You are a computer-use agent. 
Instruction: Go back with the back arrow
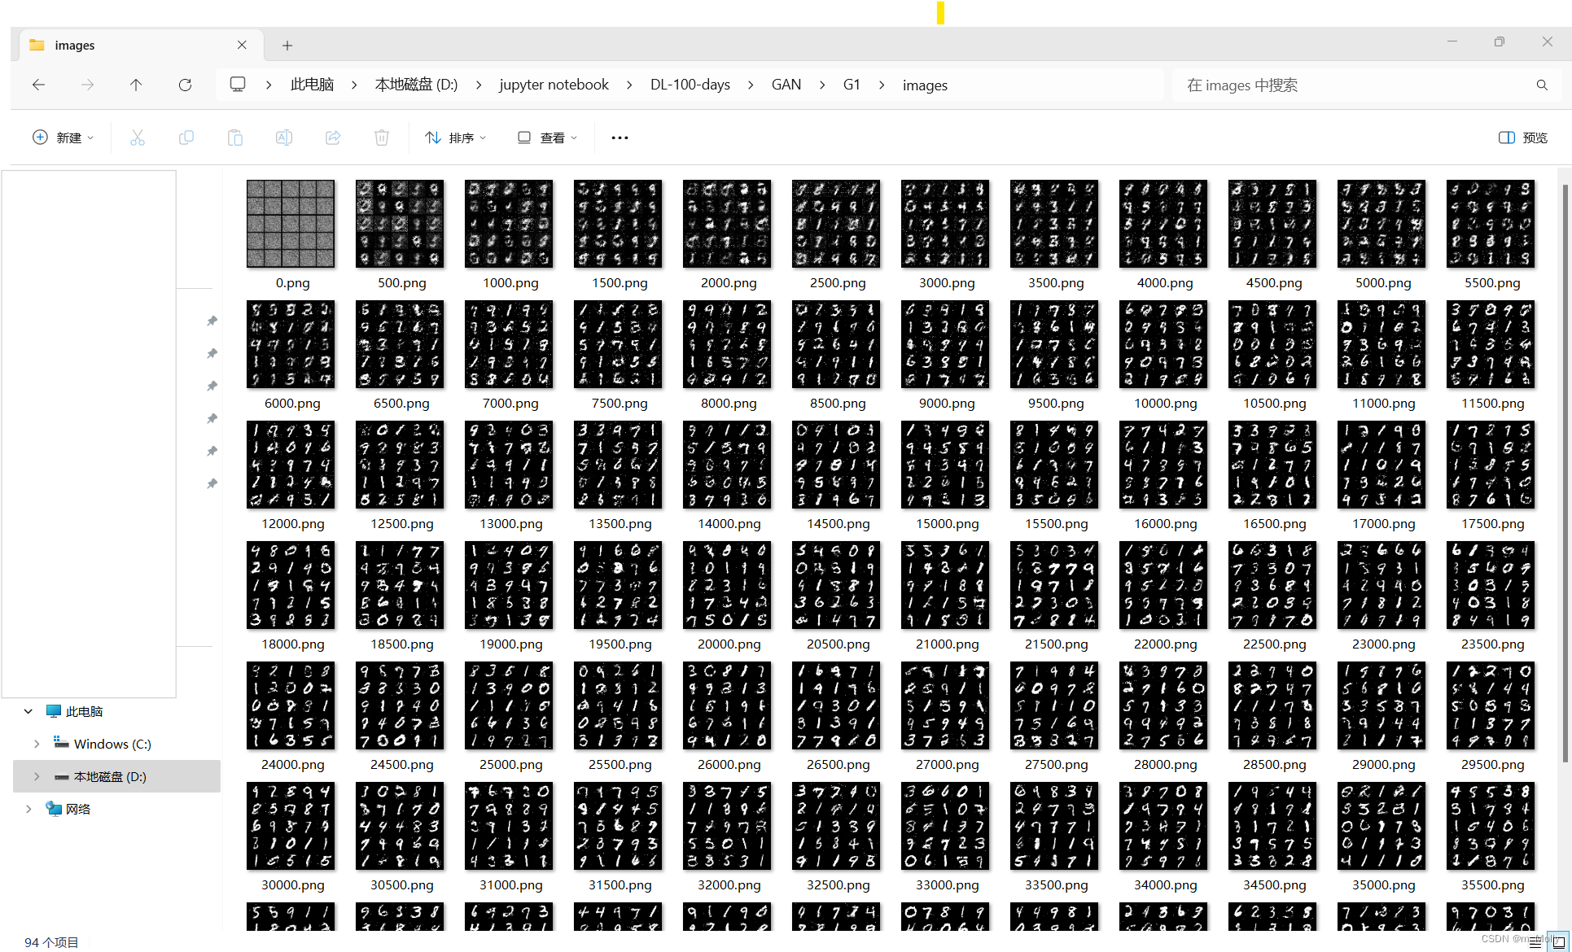(38, 85)
